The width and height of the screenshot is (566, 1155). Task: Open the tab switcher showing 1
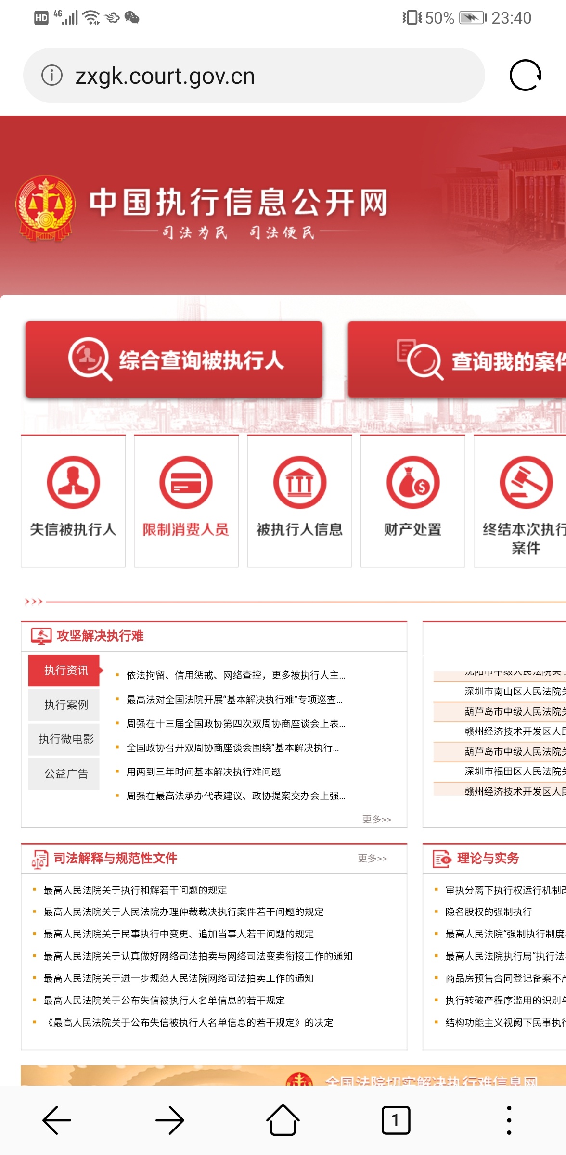click(396, 1120)
